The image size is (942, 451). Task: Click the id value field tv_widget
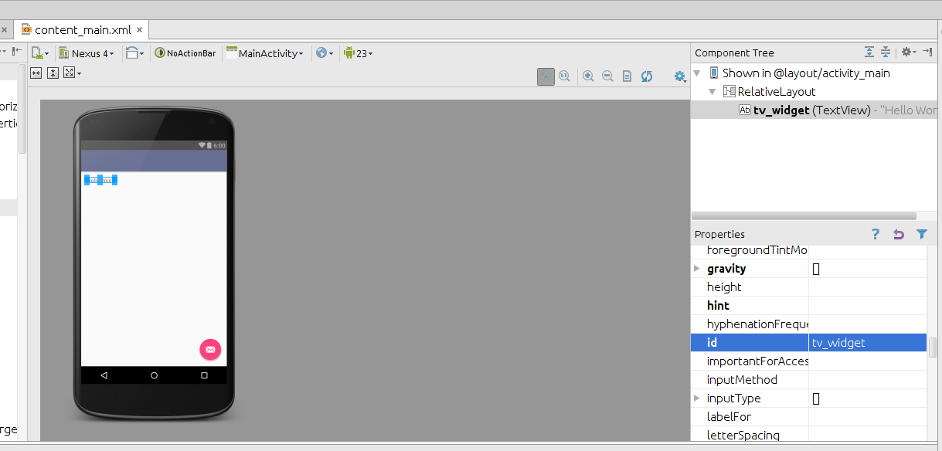click(x=867, y=343)
